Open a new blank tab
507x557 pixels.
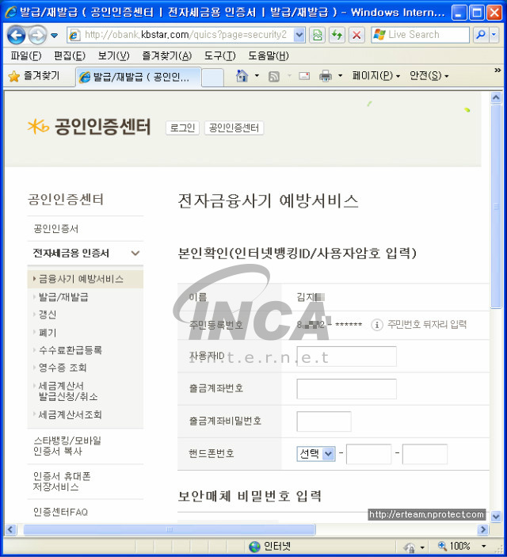(212, 78)
